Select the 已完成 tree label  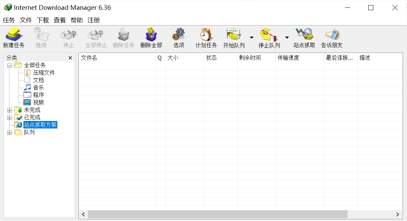pyautogui.click(x=32, y=117)
